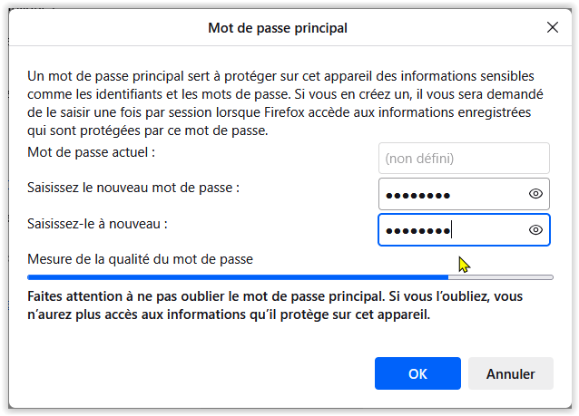Show the re-entered password via eye icon
Viewport: 579px width, 416px height.
[535, 230]
